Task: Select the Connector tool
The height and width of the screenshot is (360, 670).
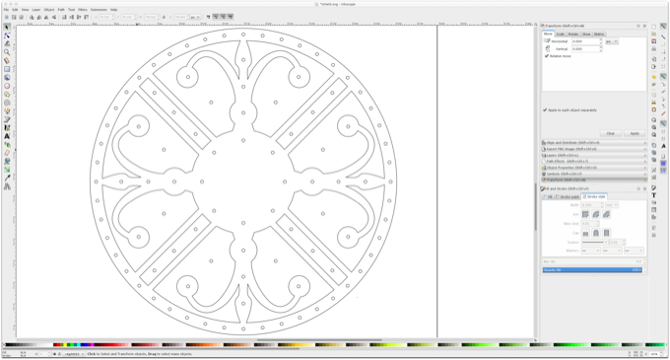Action: coord(7,186)
